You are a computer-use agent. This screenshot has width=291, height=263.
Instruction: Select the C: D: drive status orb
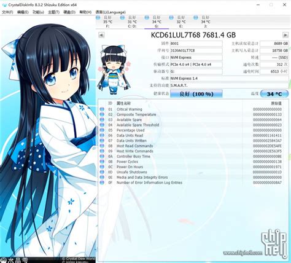point(122,18)
